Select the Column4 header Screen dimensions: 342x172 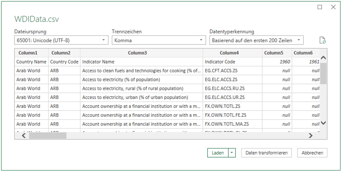(233, 53)
